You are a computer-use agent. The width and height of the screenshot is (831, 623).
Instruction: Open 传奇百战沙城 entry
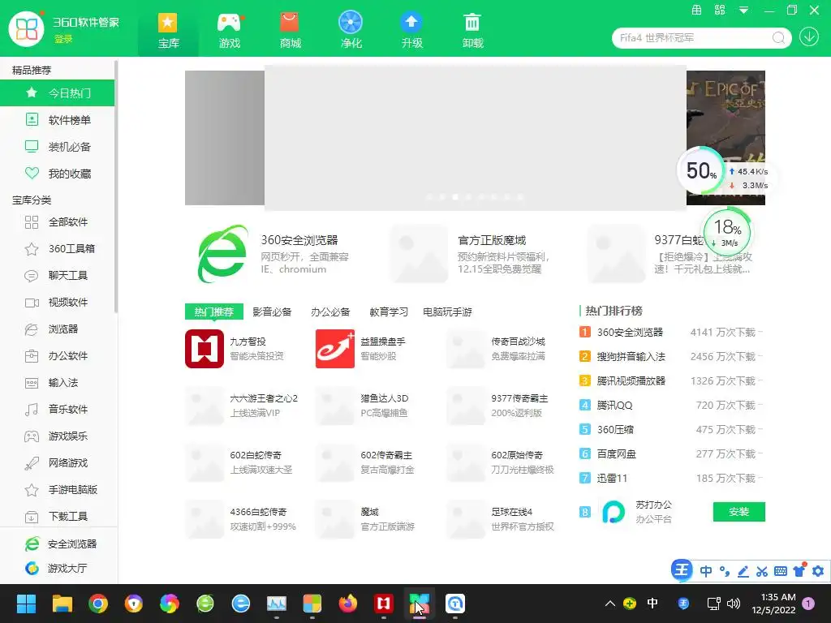497,349
